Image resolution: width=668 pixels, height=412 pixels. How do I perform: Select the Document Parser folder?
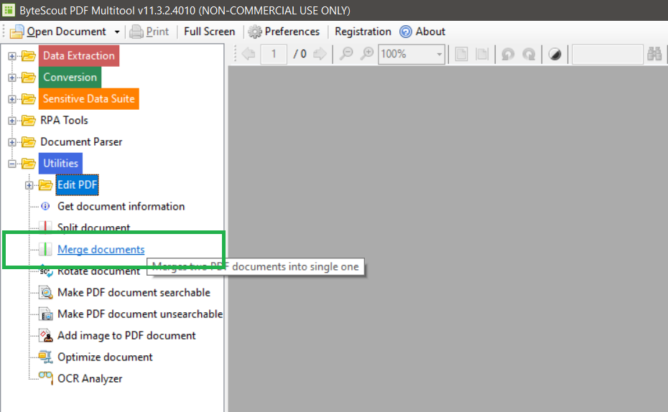coord(81,141)
